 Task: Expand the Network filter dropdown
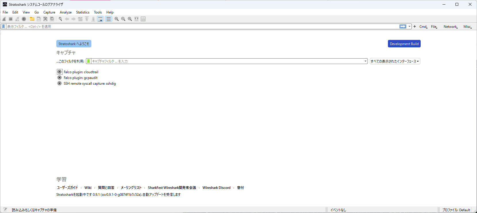(x=450, y=27)
